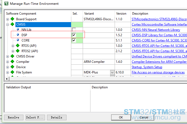Viewport: 187px width, 124px height.
Task: Open the STMicroelectronics STM32L496G-Disco link
Action: [x=159, y=19]
